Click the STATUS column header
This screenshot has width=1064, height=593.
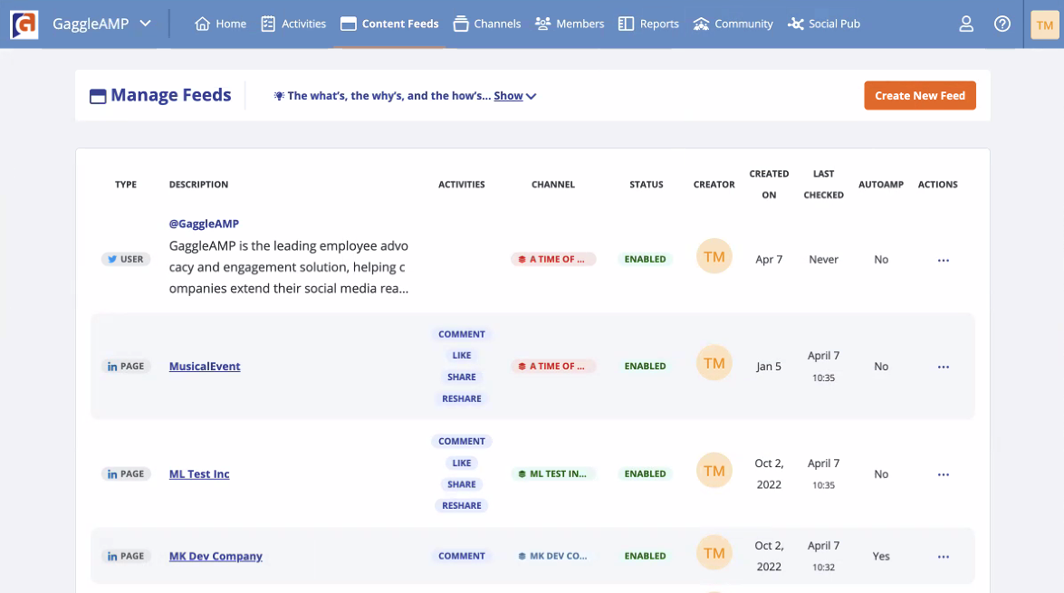click(646, 185)
